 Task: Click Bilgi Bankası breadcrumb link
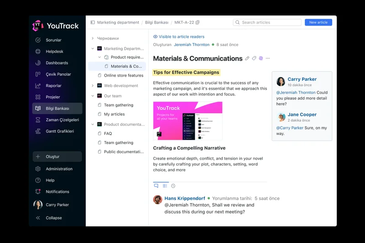pos(156,22)
